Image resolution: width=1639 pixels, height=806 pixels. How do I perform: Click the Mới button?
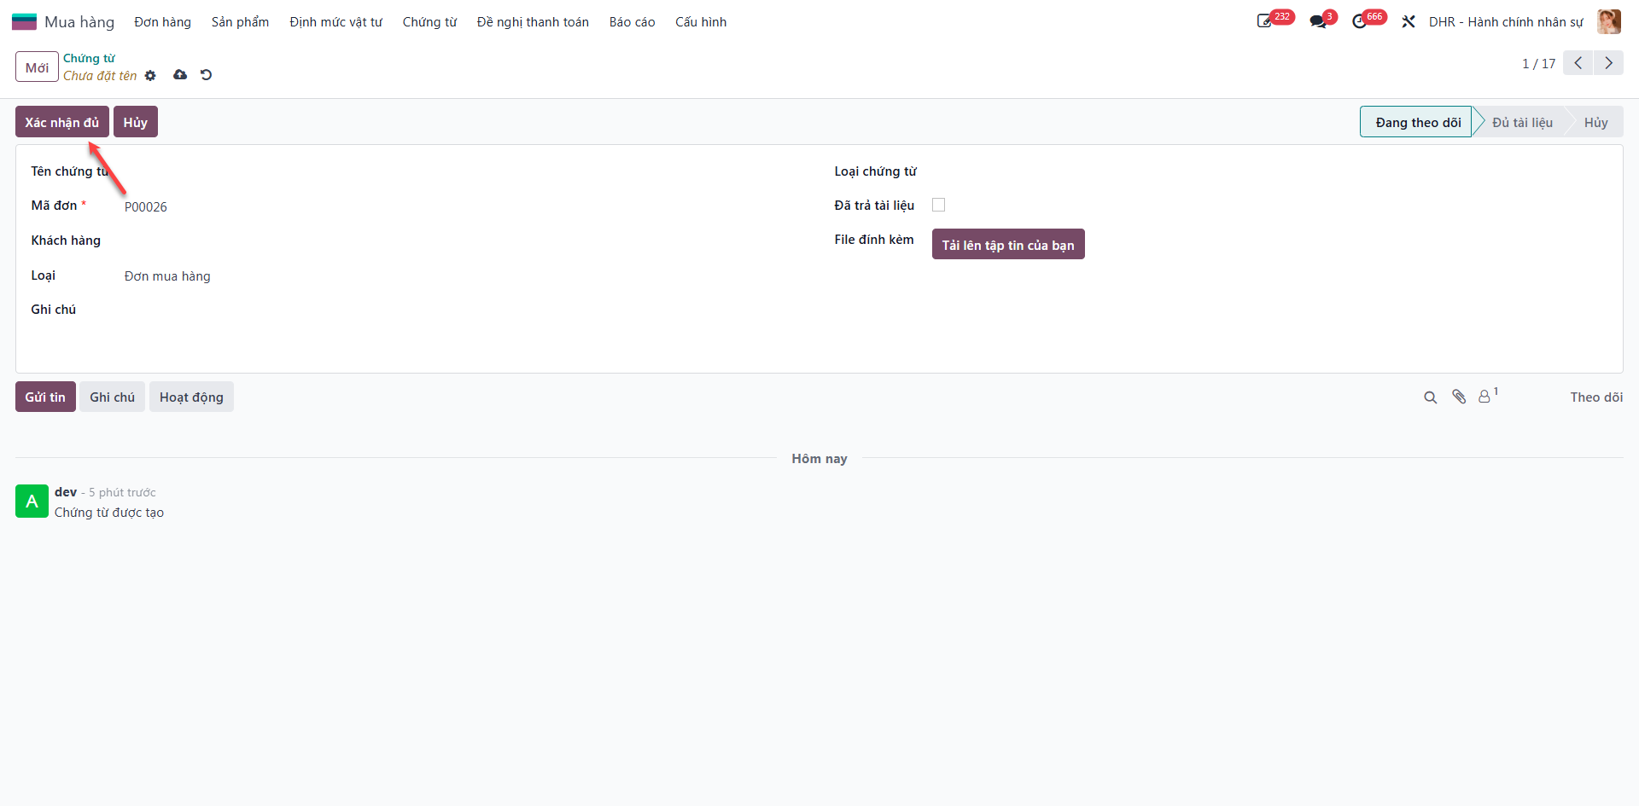[x=37, y=67]
